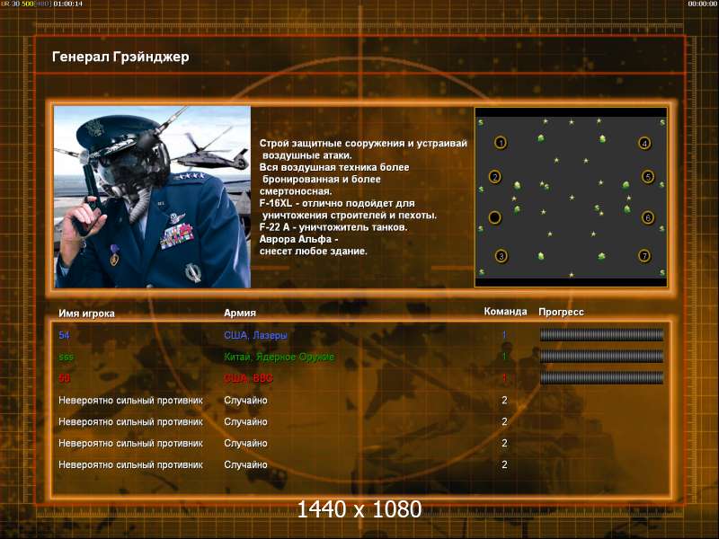The width and height of the screenshot is (719, 539).
Task: Click the text "F-16XL - отлично подойдет для"
Action: click(x=337, y=204)
